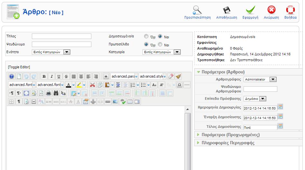
Task: Click the insert image icon
Action: pyautogui.click(x=115, y=101)
